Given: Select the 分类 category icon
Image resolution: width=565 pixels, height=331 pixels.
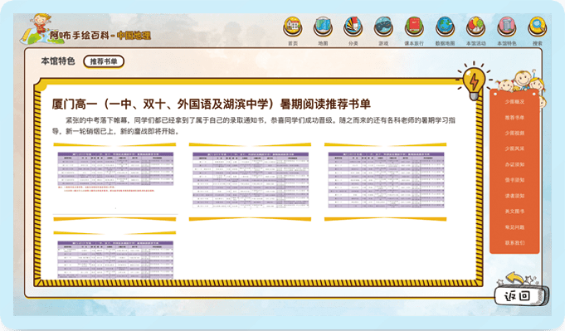Looking at the screenshot, I should pos(353,27).
